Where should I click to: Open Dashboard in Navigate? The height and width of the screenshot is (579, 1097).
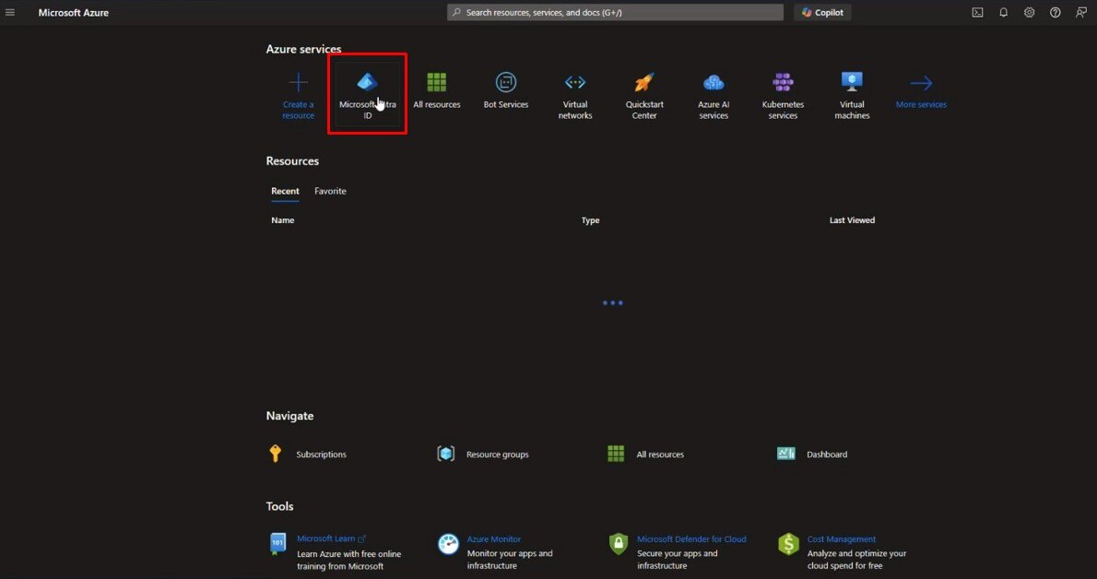pos(812,454)
